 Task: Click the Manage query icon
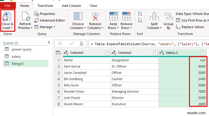click(x=36, y=27)
